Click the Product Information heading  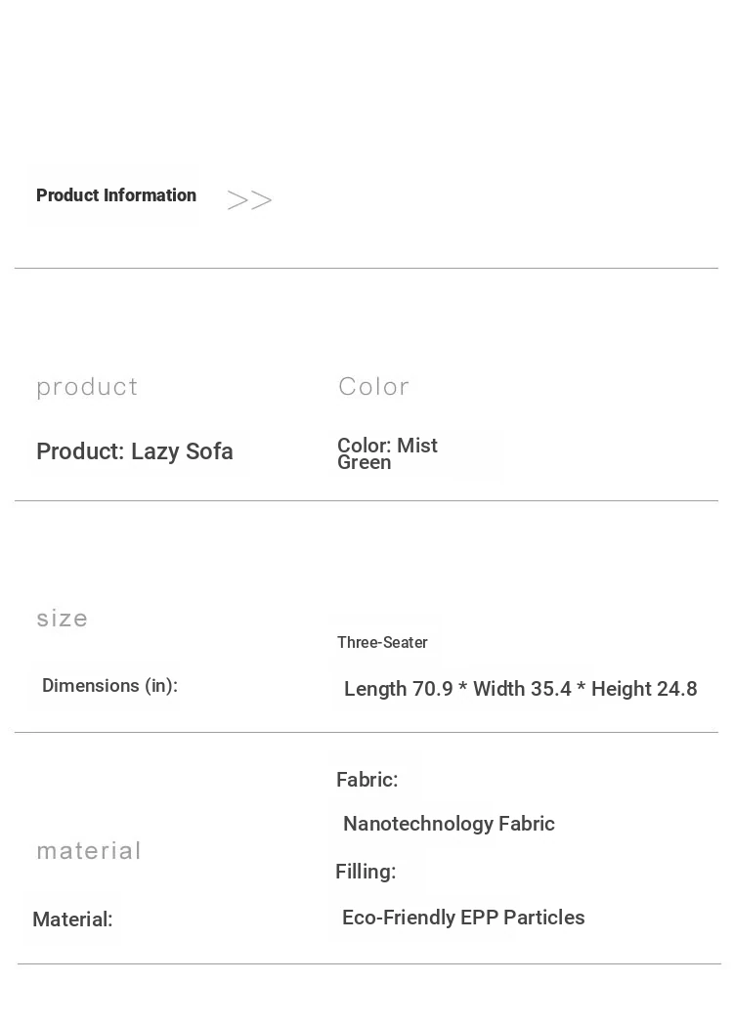(116, 195)
